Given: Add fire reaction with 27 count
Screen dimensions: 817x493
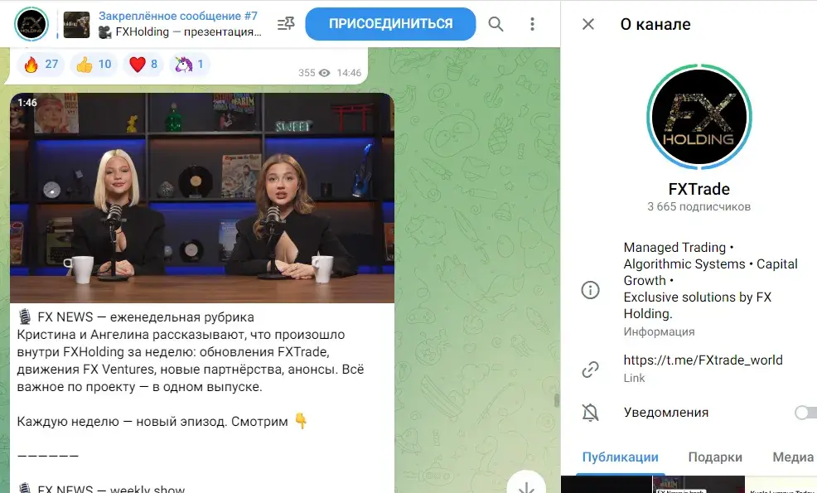Looking at the screenshot, I should [41, 64].
